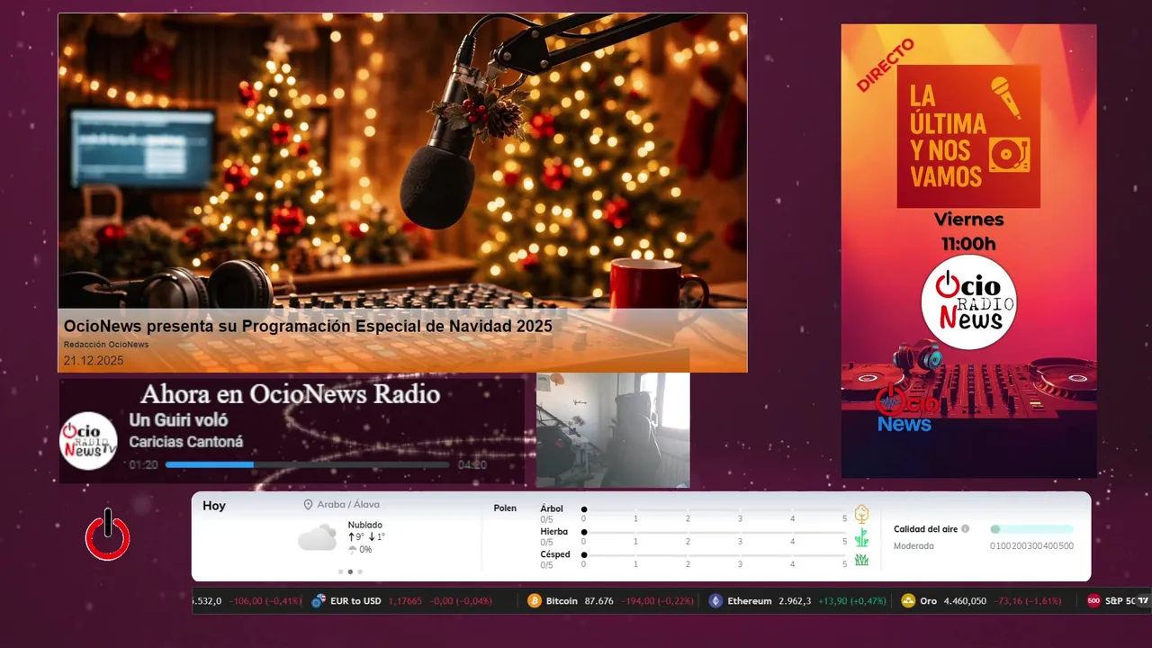1152x648 pixels.
Task: Click the orange Bitcoin icon in ticker
Action: [535, 601]
